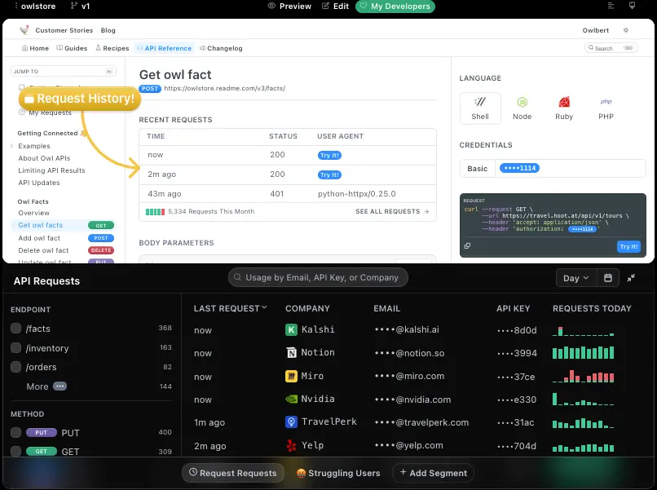Click Try It! in the curl panel
The width and height of the screenshot is (657, 490).
628,246
